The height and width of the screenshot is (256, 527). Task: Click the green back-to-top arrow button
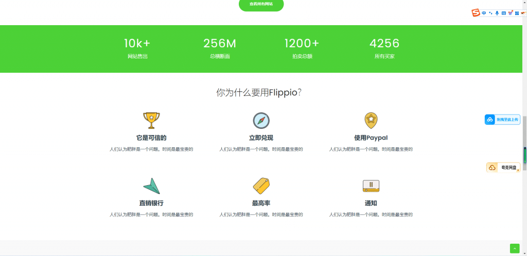(x=515, y=248)
